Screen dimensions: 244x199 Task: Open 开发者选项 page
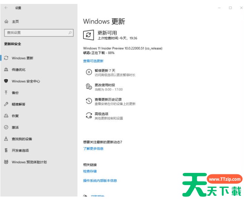(20, 150)
